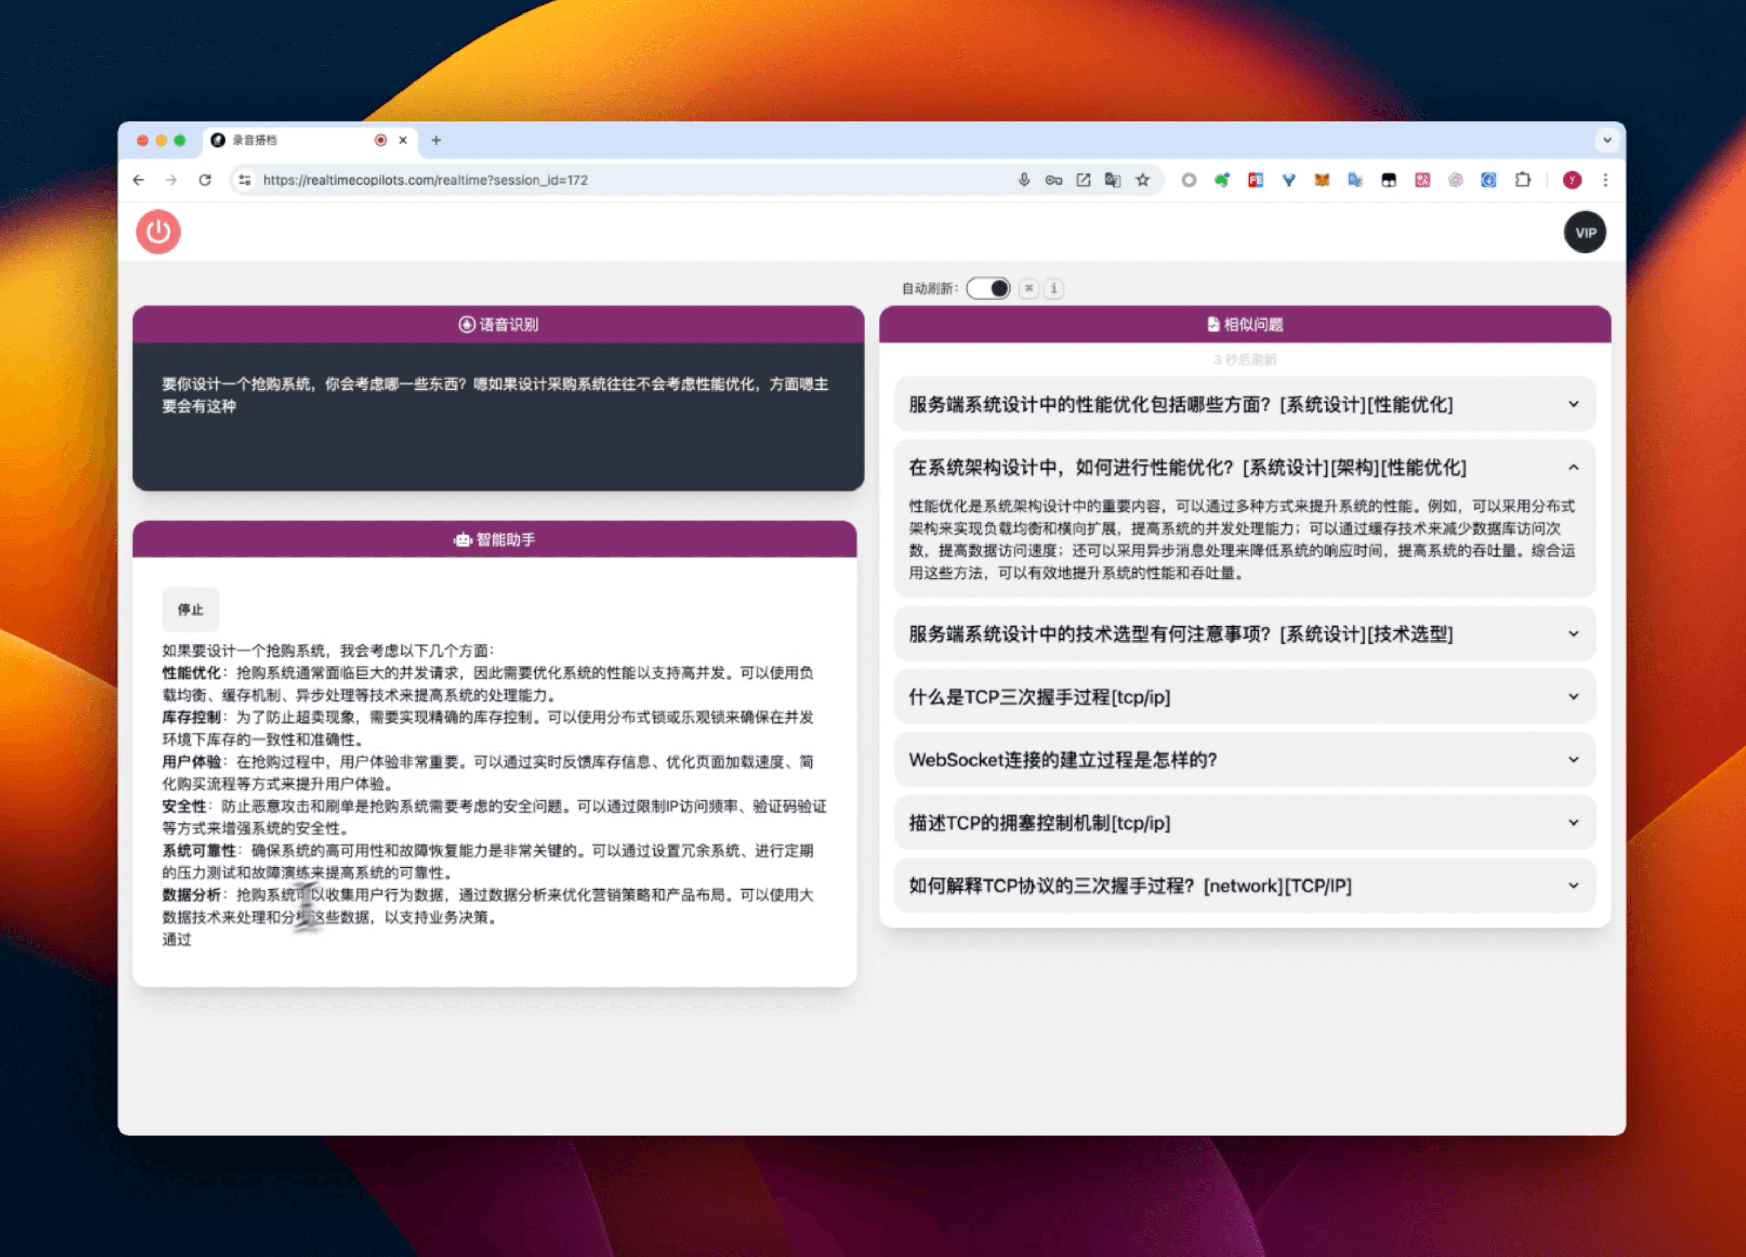The image size is (1746, 1257).
Task: Open a new browser tab with plus
Action: (x=436, y=140)
